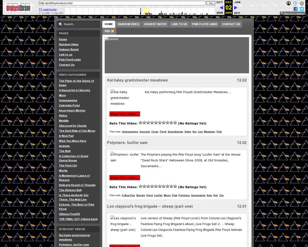Jump to year 2011 captures
This screenshot has width=308, height=247.
(x=237, y=13)
